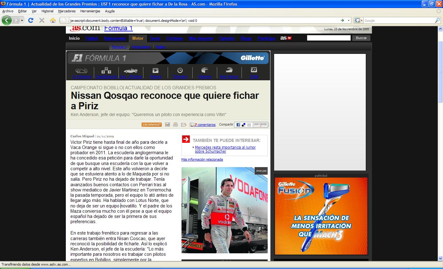This screenshot has width=443, height=269.
Task: Open the Rallies subsection link
Action: pyautogui.click(x=161, y=47)
